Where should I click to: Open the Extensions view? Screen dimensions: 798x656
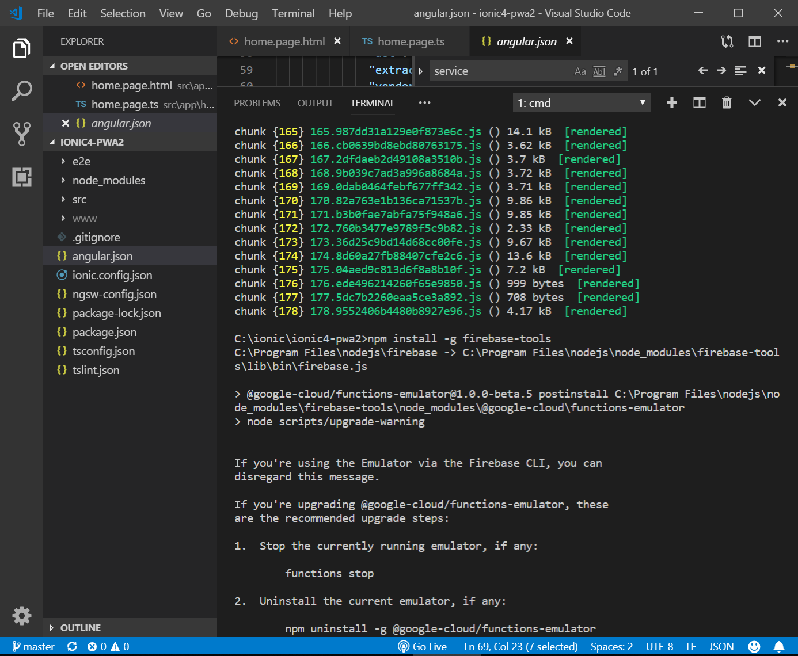click(x=21, y=177)
